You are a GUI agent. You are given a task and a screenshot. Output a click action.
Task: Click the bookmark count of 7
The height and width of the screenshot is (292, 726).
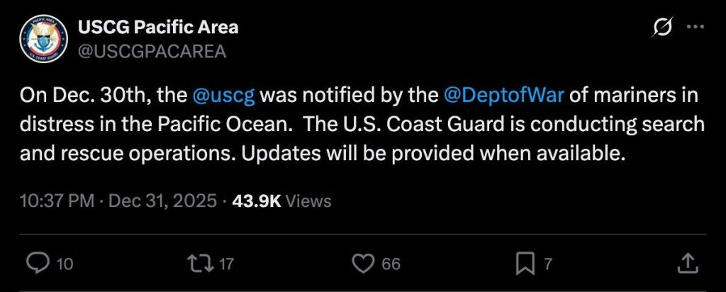click(x=547, y=265)
